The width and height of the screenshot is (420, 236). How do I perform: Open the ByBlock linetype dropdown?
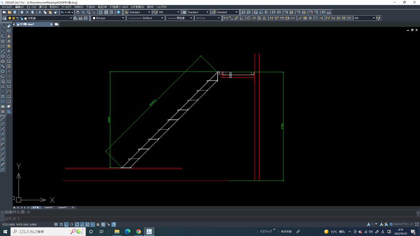tap(146, 18)
